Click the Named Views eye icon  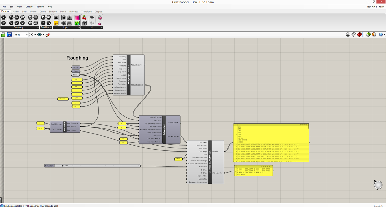pyautogui.click(x=39, y=35)
